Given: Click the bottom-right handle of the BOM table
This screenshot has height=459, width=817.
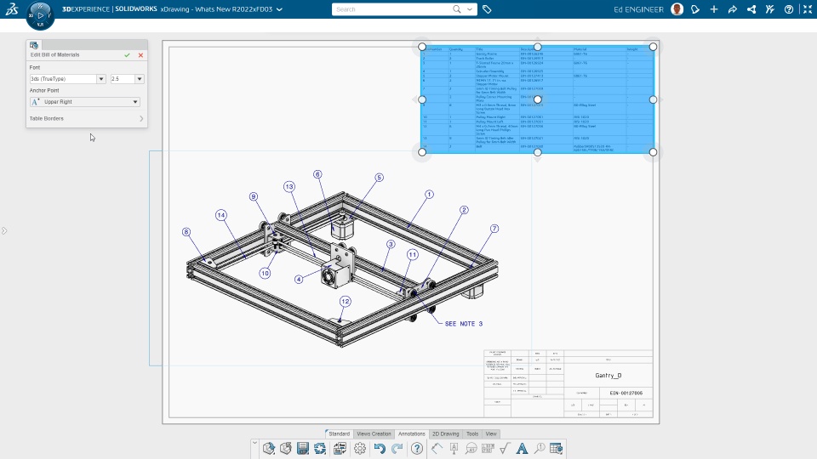Looking at the screenshot, I should pos(653,152).
